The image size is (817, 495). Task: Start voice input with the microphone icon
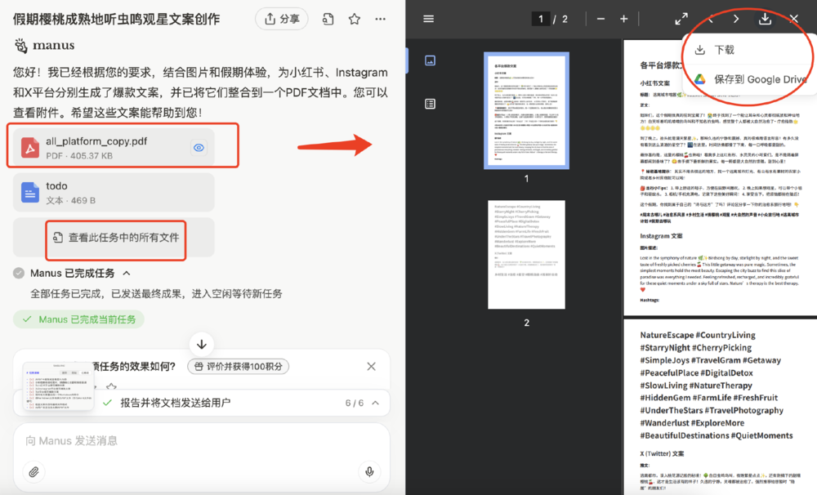[x=369, y=471]
